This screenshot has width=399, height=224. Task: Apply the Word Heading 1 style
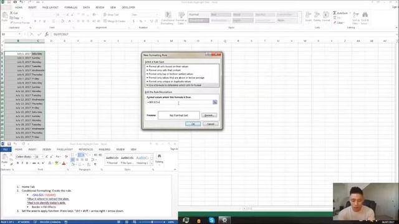(142, 160)
